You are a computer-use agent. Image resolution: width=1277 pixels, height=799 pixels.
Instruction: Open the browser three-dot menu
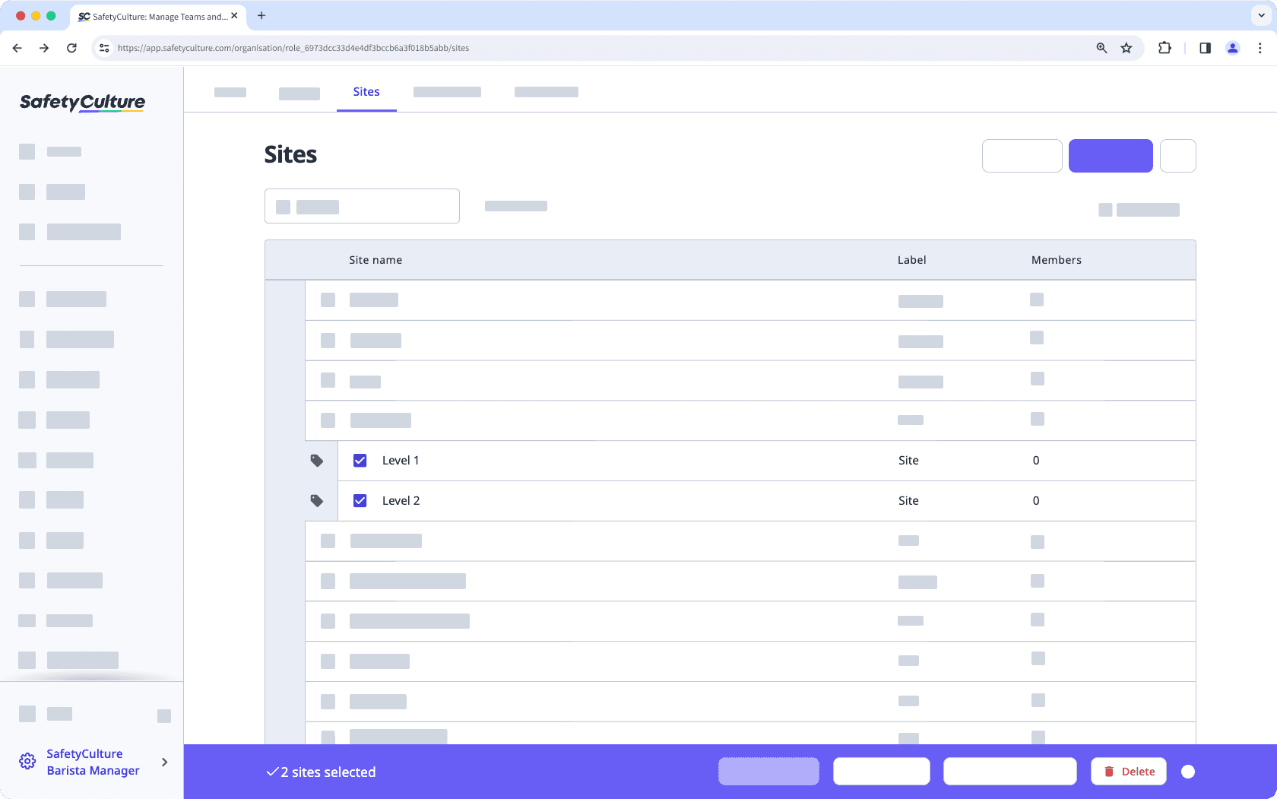coord(1260,47)
